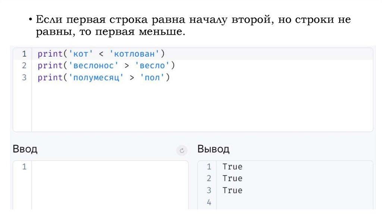The height and width of the screenshot is (214, 382).
Task: Click the Ввод panel heading
Action: [x=25, y=150]
